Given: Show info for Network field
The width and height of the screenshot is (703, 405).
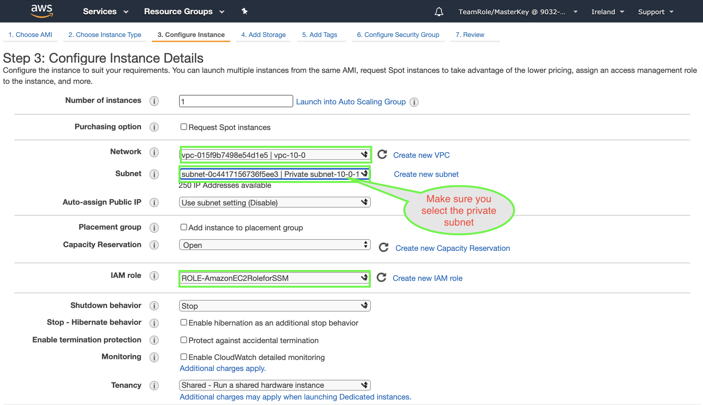Looking at the screenshot, I should pyautogui.click(x=154, y=152).
